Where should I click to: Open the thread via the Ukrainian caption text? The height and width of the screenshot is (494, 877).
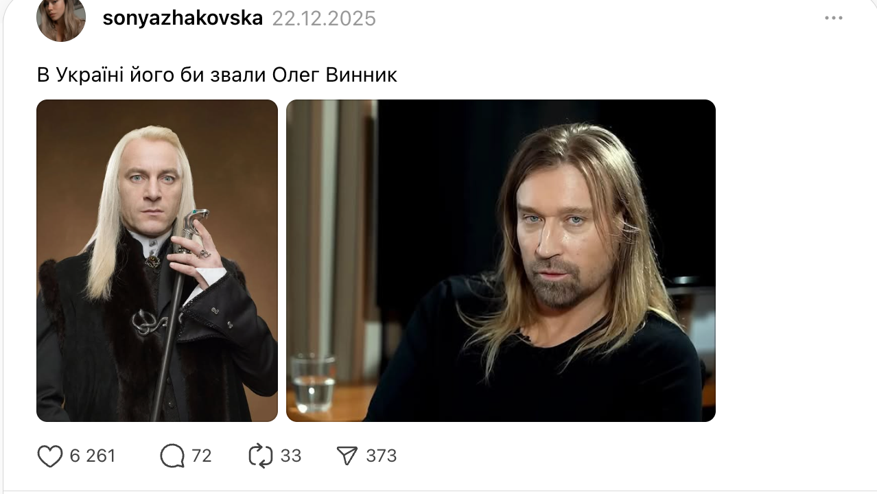(217, 75)
